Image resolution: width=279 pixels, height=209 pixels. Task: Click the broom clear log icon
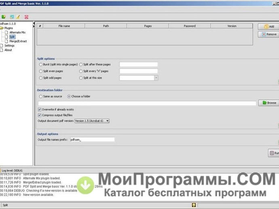(18, 17)
